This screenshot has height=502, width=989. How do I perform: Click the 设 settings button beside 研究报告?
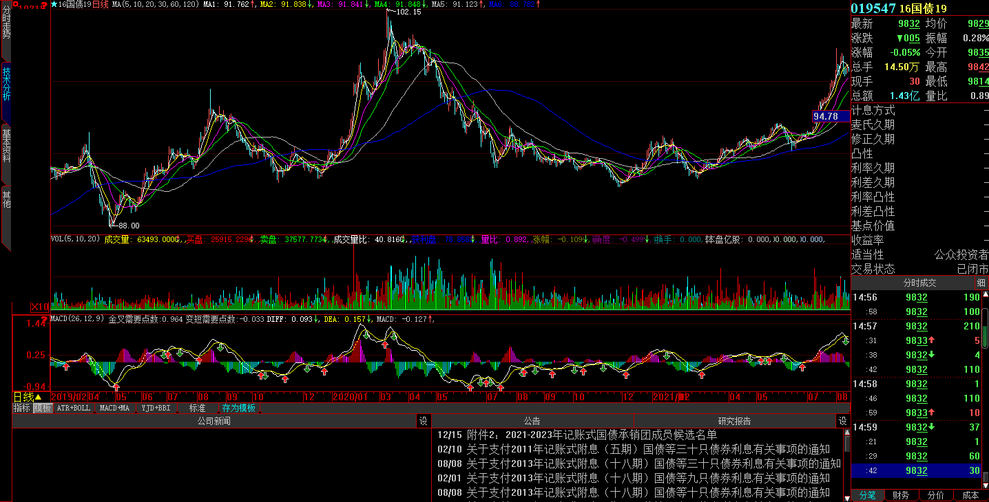[x=842, y=421]
